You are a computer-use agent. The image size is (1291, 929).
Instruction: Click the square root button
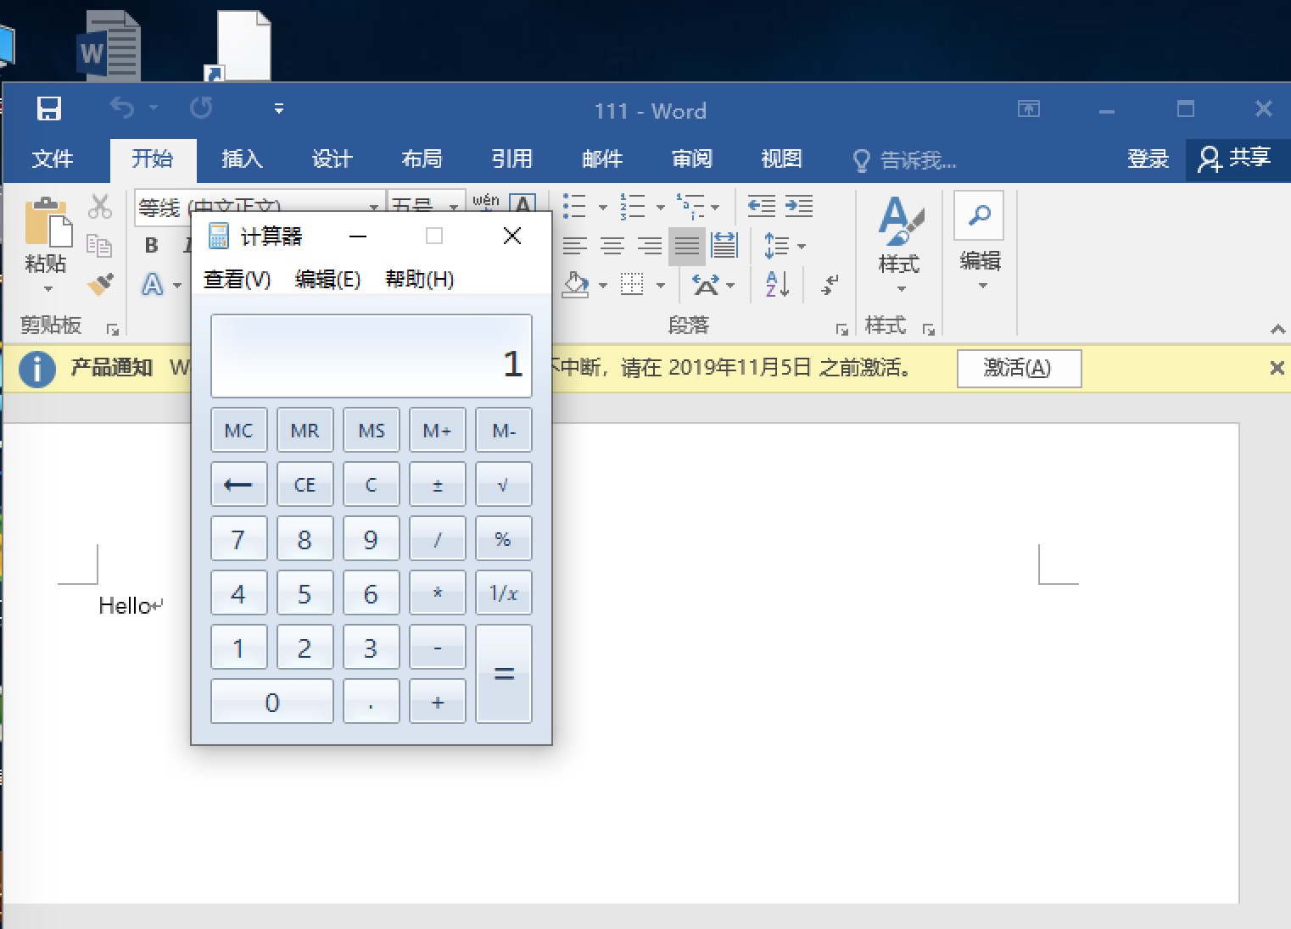point(503,484)
